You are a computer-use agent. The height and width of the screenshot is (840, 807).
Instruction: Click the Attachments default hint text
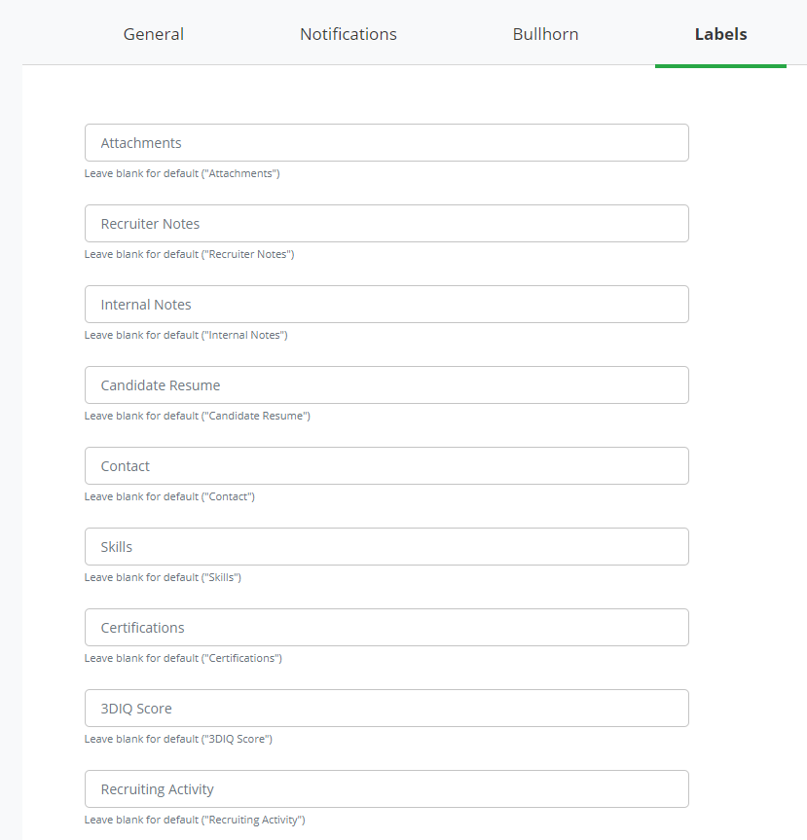182,173
